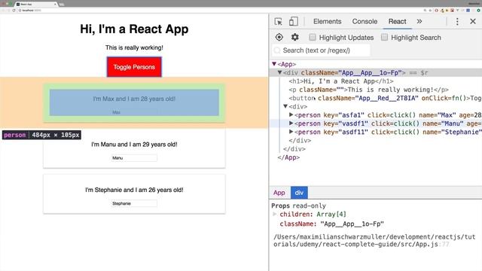Viewport: 482px width, 271px height.
Task: Focus the Max name input
Action: pyautogui.click(x=134, y=112)
